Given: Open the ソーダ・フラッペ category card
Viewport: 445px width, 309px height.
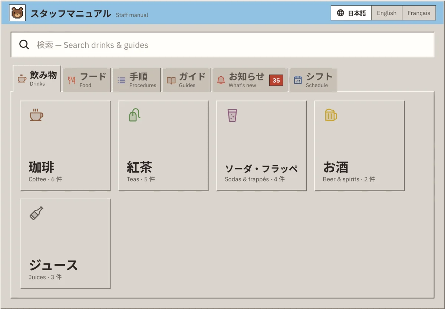Looking at the screenshot, I should coord(261,146).
